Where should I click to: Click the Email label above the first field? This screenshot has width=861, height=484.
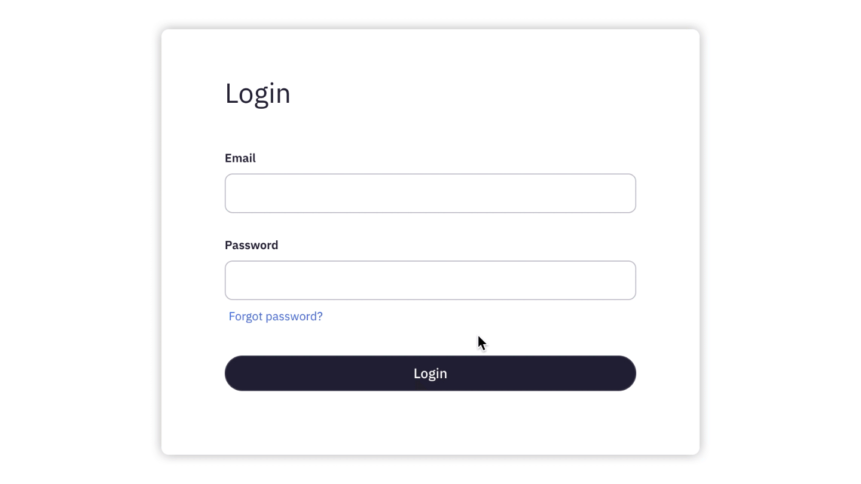click(240, 158)
